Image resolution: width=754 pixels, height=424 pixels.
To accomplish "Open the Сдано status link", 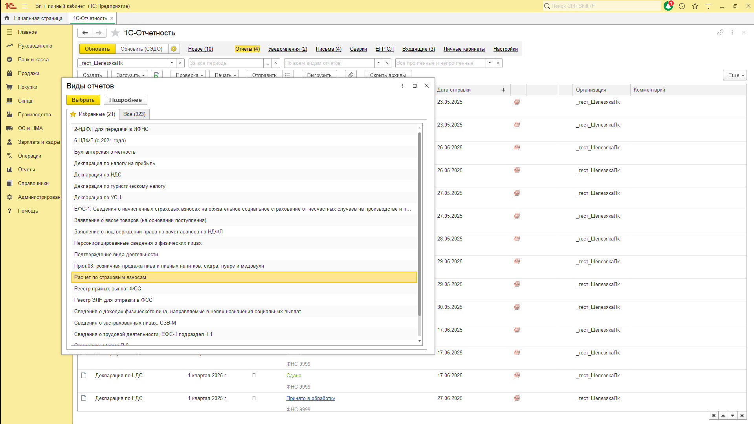I will [x=294, y=375].
